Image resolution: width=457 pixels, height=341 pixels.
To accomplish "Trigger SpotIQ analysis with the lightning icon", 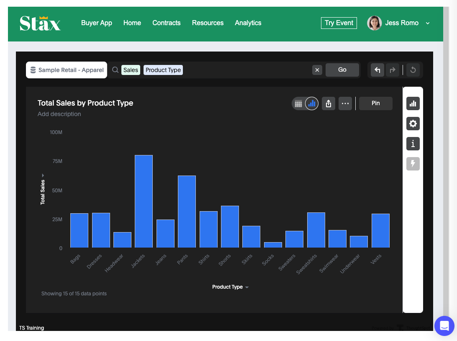I will 413,164.
